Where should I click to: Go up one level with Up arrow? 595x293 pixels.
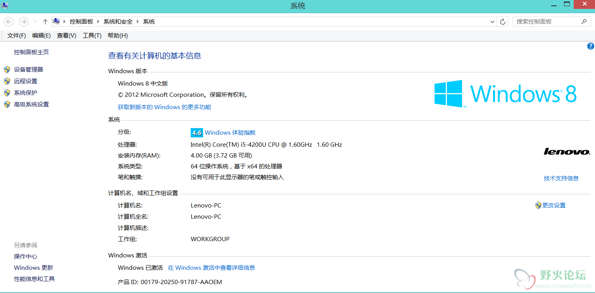coord(45,22)
